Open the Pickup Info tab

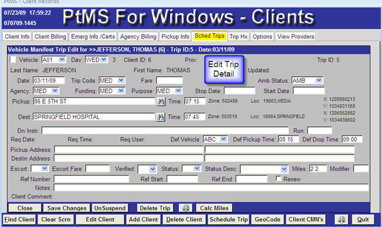(x=175, y=36)
